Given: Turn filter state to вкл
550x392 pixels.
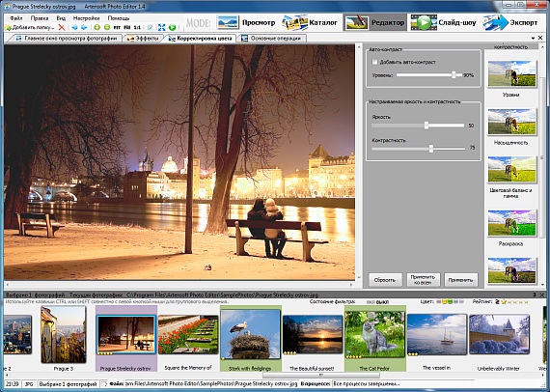Looking at the screenshot, I should point(371,302).
